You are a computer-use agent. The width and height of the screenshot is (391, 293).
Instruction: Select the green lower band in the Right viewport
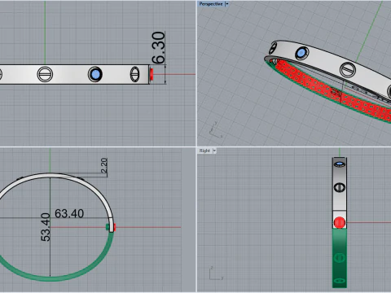coord(340,258)
